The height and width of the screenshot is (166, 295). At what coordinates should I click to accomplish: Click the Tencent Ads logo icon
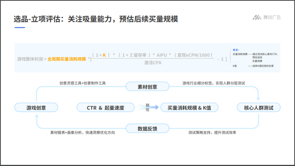click(x=257, y=18)
